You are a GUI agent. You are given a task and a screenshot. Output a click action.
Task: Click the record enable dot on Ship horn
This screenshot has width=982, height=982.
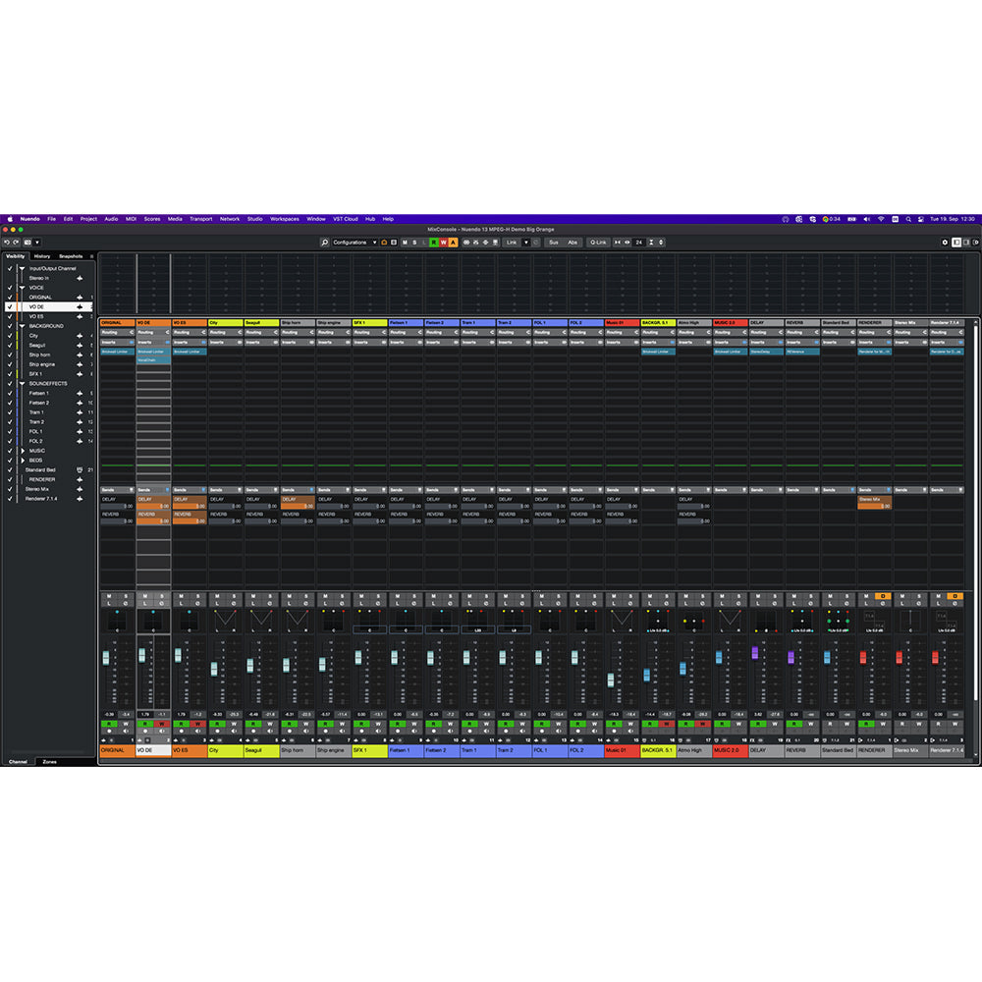290,731
